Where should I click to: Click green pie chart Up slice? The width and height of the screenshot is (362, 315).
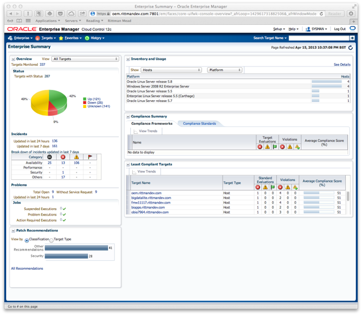pos(57,98)
